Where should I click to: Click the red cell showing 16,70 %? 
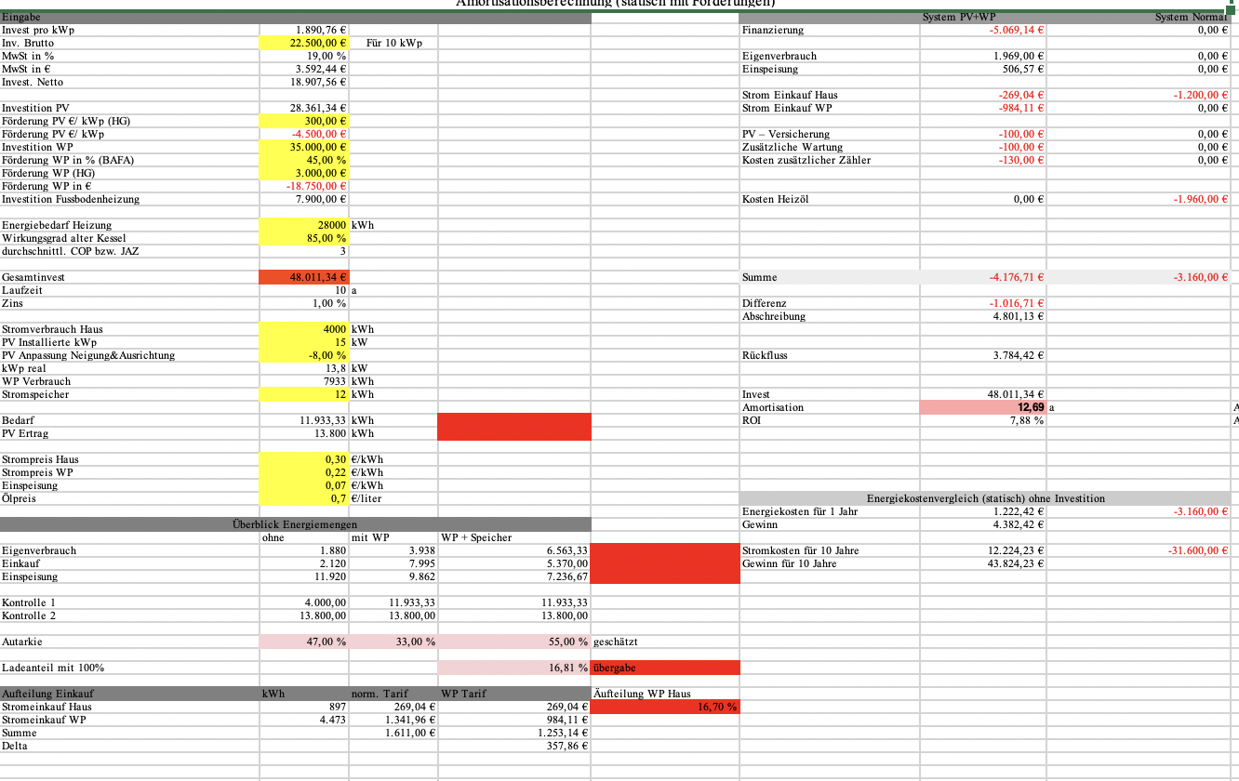click(x=666, y=707)
